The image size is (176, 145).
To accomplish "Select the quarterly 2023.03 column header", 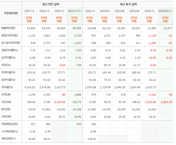I will (105, 11).
